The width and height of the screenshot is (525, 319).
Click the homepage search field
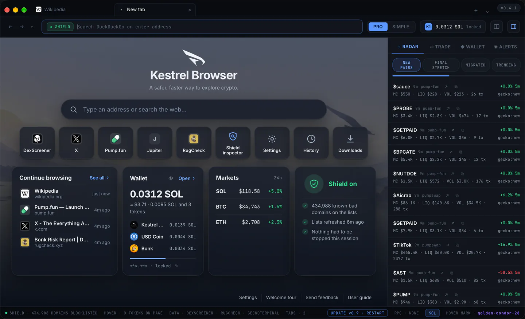[194, 110]
